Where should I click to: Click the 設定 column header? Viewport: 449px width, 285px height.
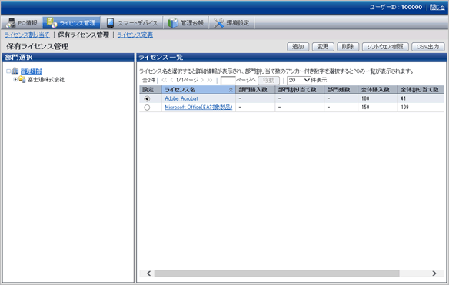151,90
